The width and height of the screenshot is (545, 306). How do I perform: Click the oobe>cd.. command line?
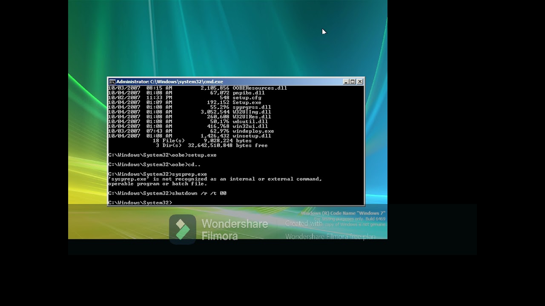tap(155, 164)
